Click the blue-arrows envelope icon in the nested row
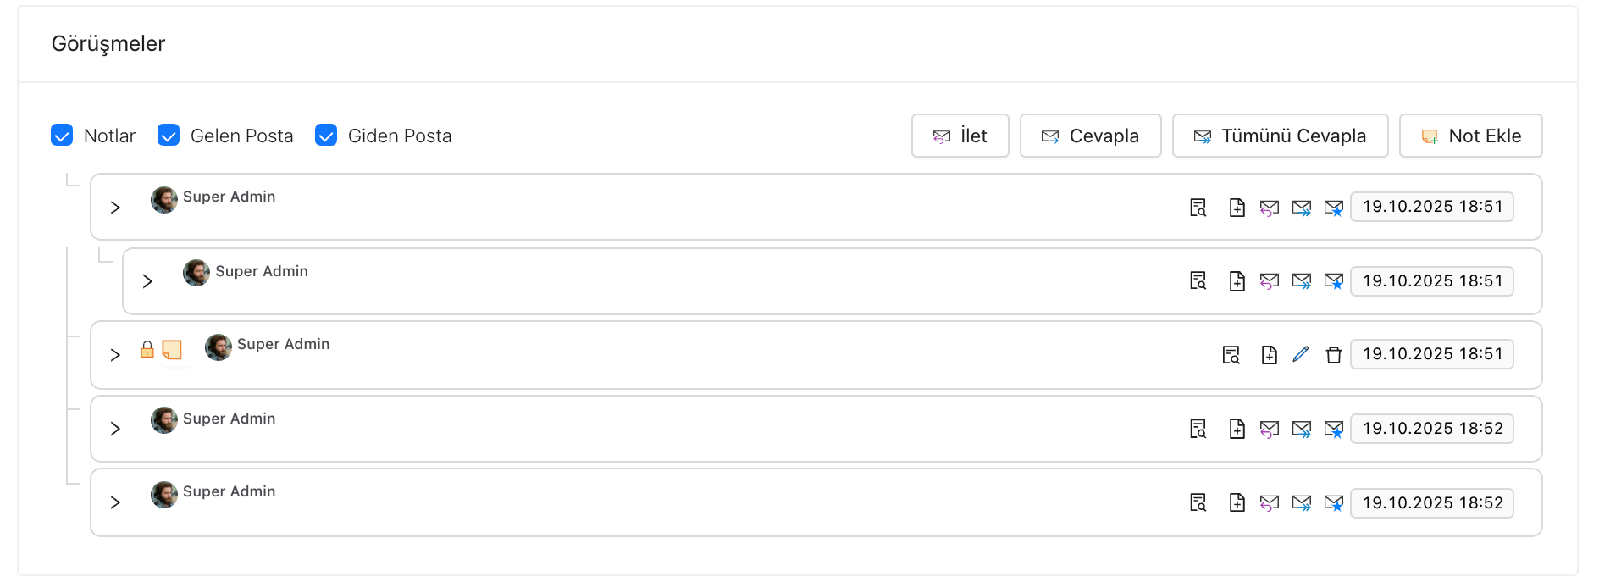This screenshot has height=588, width=1599. pyautogui.click(x=1302, y=281)
